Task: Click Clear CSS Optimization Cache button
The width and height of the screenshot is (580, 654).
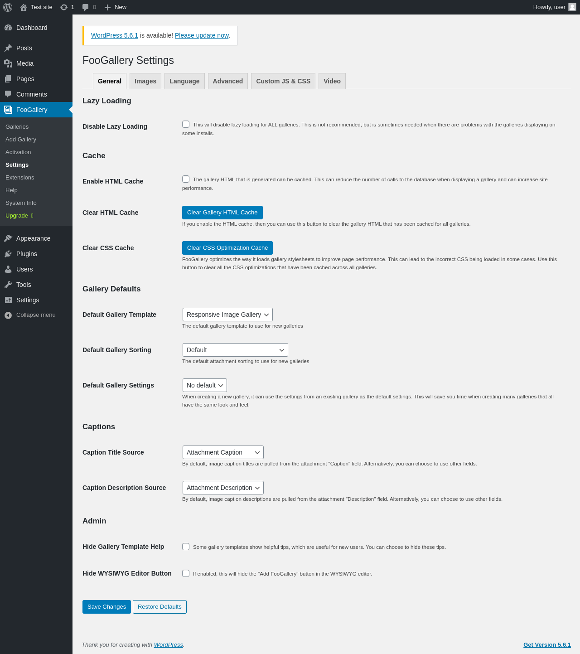Action: [x=227, y=248]
